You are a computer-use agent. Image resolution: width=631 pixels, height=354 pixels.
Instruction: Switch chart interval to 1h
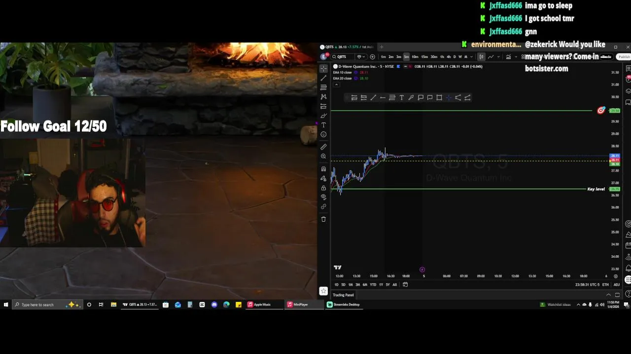[x=442, y=57]
